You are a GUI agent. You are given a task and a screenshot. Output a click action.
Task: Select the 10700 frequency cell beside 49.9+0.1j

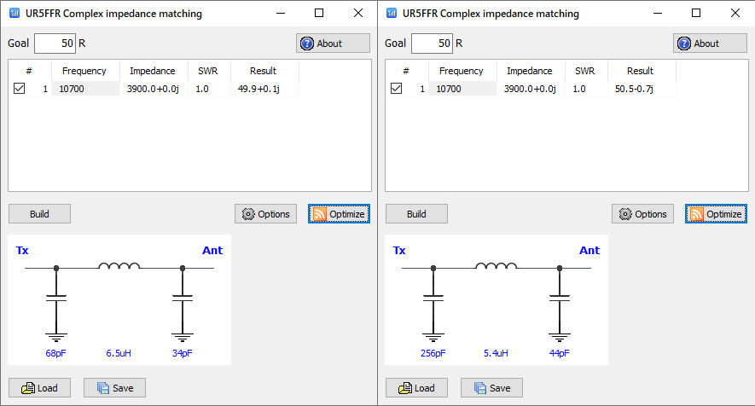tap(85, 89)
